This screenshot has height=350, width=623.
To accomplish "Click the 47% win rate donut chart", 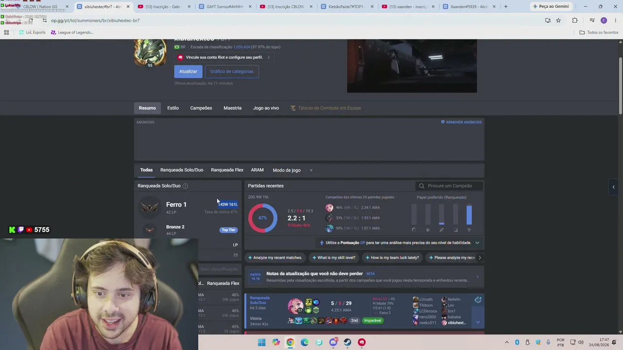I will [x=262, y=218].
